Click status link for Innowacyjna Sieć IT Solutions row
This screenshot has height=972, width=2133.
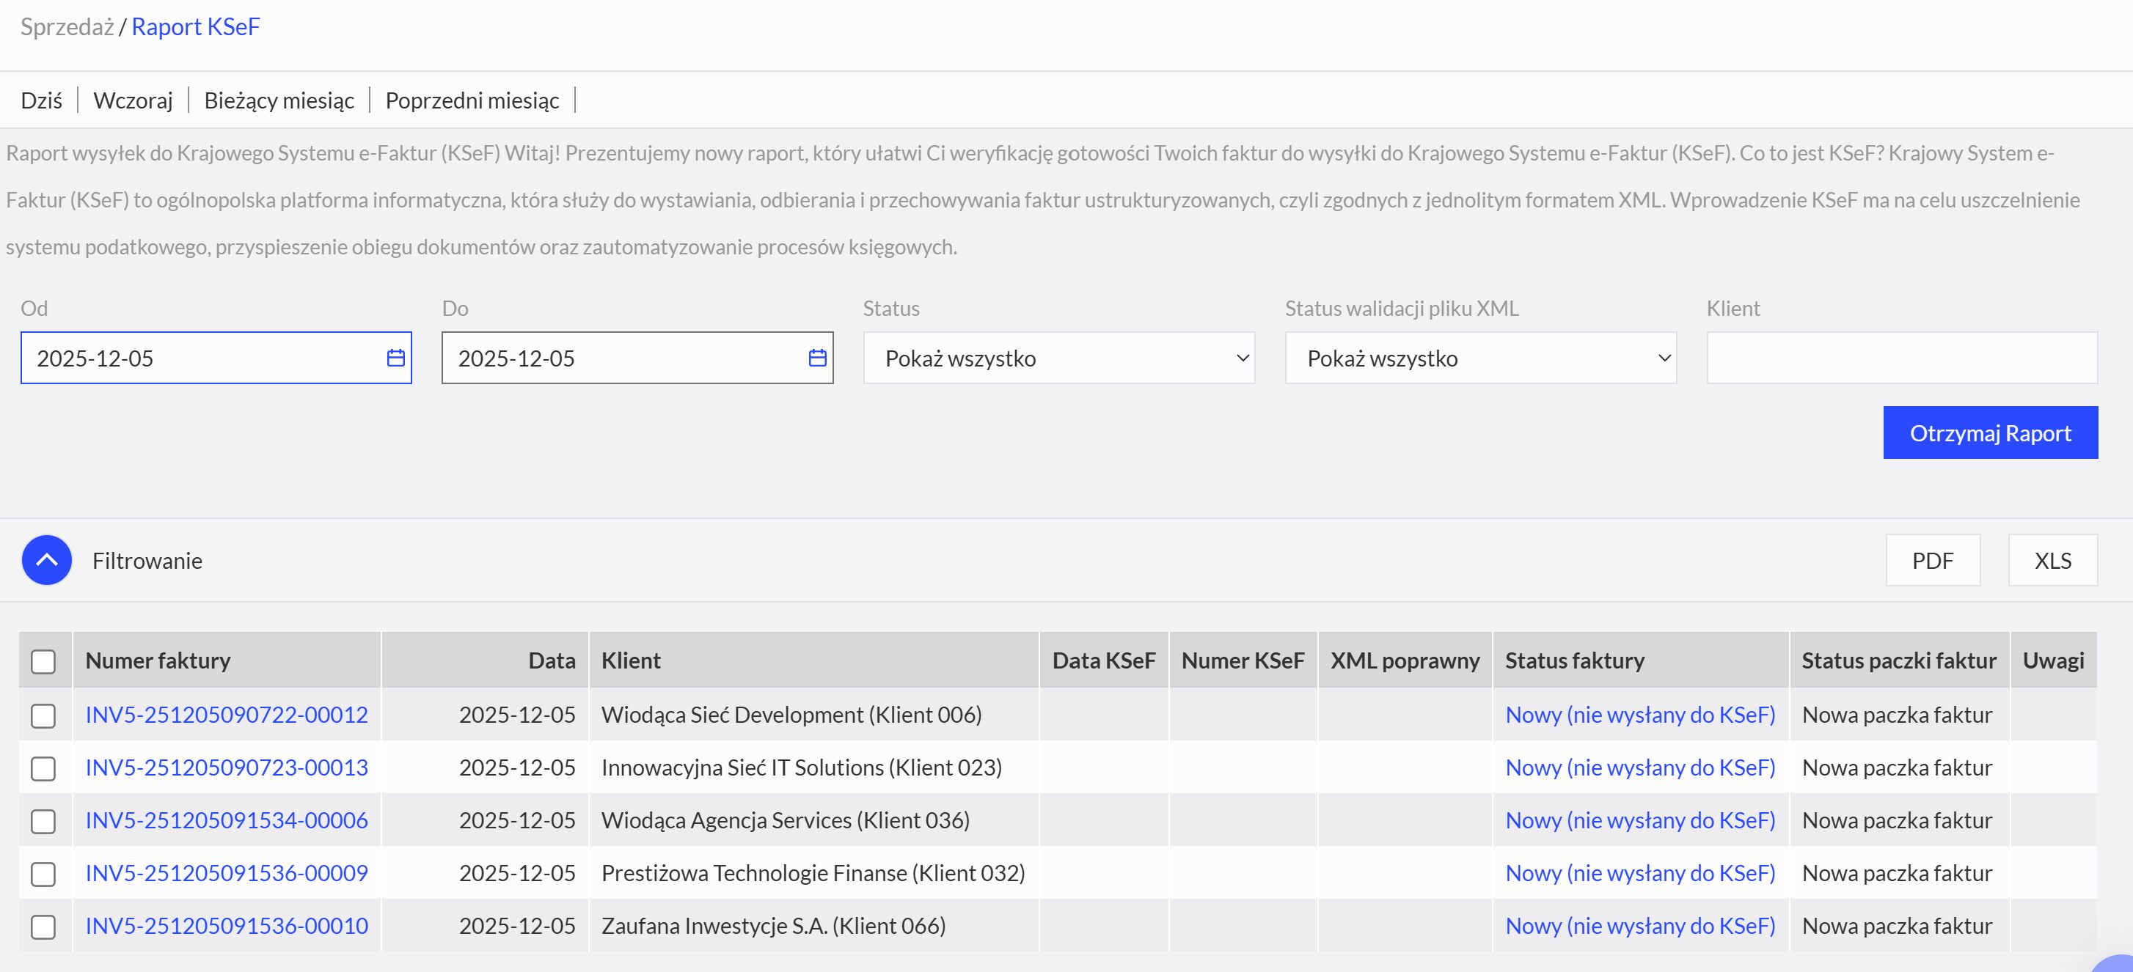[x=1640, y=767]
